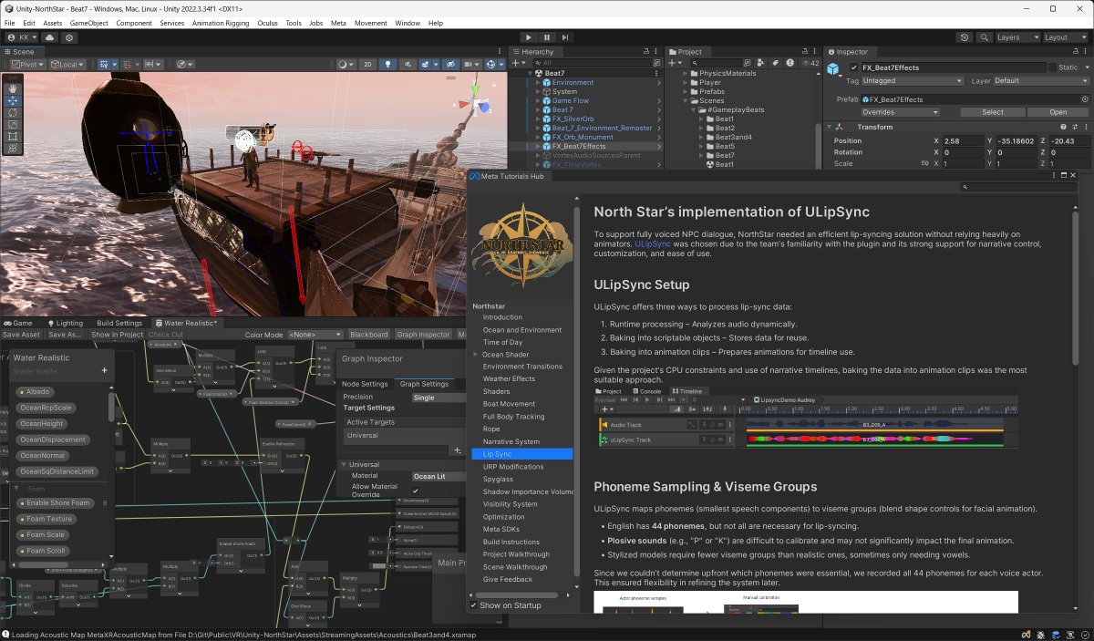Toggle the FX_Beat7Effects active checkbox
This screenshot has width=1094, height=641.
pos(853,67)
